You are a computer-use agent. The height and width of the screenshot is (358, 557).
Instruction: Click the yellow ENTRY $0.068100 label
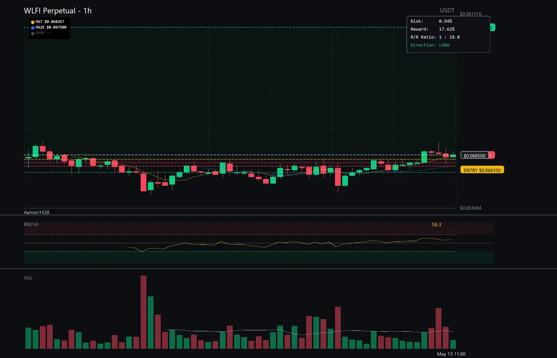pyautogui.click(x=482, y=170)
